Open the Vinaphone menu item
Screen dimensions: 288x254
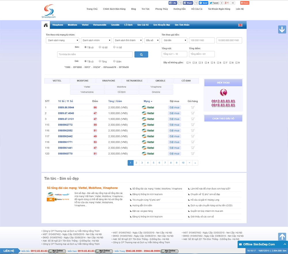[58, 25]
